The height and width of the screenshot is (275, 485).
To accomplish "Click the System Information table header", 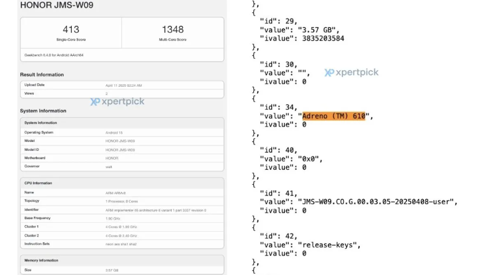I will point(41,123).
